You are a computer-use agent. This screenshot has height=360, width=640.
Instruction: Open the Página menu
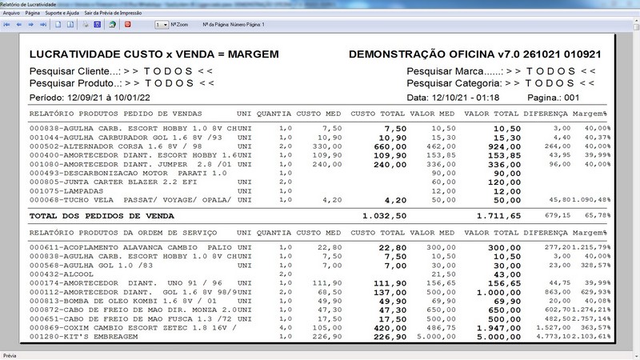(32, 13)
